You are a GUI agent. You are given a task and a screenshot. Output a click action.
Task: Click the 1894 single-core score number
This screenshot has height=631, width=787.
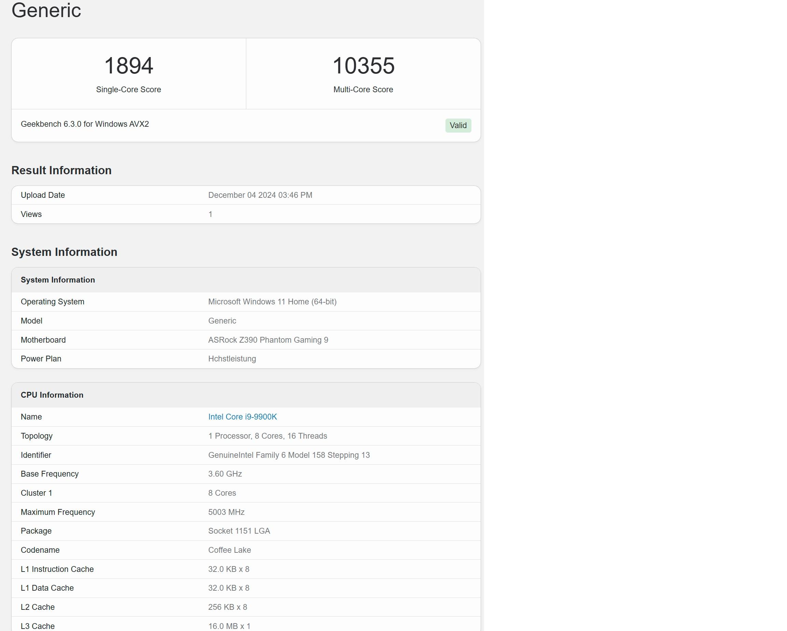click(128, 66)
